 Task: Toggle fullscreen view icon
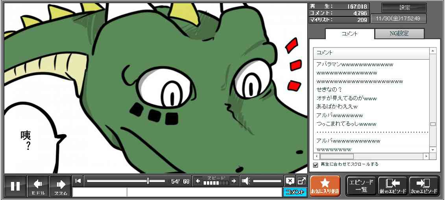click(x=301, y=181)
